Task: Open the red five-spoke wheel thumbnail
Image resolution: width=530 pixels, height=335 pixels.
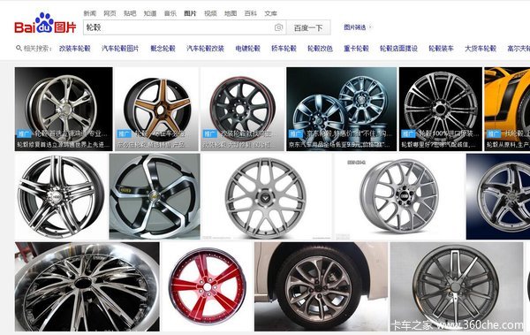Action: tap(208, 286)
